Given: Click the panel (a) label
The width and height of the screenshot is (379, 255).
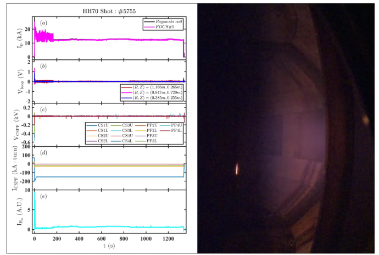Looking at the screenshot, I should [x=43, y=23].
